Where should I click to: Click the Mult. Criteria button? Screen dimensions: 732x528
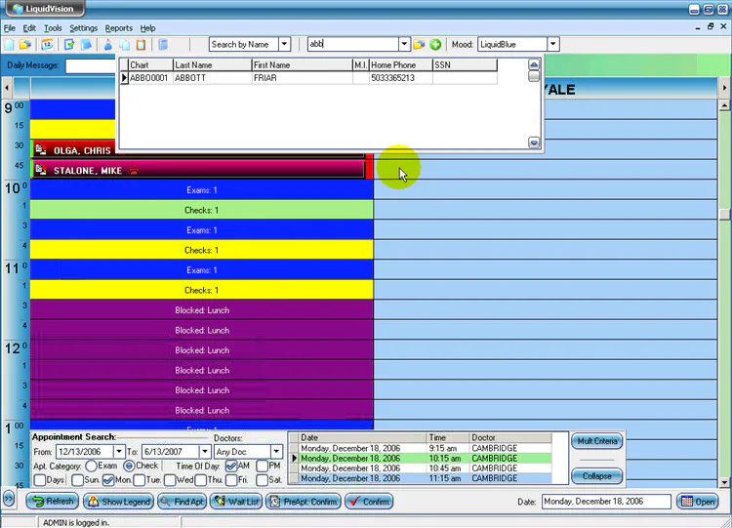click(x=597, y=441)
